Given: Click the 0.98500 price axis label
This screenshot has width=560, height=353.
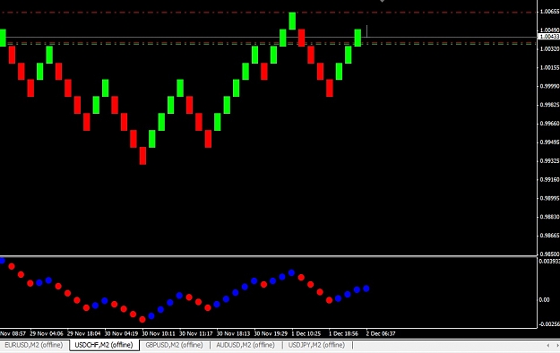Looking at the screenshot, I should pos(549,254).
